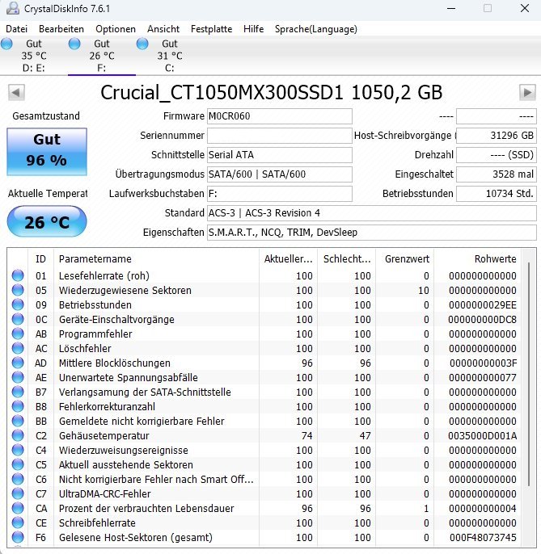Click status orb for Programmfehler row
The width and height of the screenshot is (541, 554).
[18, 334]
